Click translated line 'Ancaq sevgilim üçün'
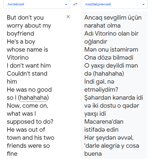The width and height of the screenshot is (155, 159). pyautogui.click(x=113, y=18)
